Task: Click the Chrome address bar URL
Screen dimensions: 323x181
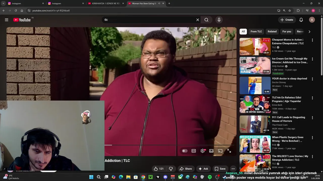Action: (51, 11)
